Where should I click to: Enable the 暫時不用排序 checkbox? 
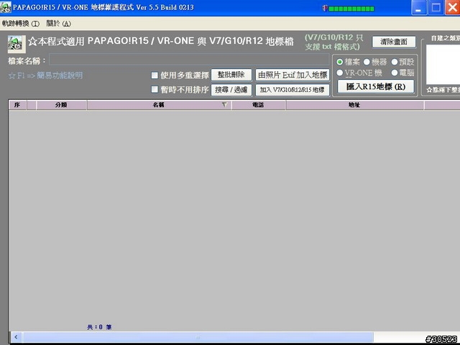coord(155,89)
